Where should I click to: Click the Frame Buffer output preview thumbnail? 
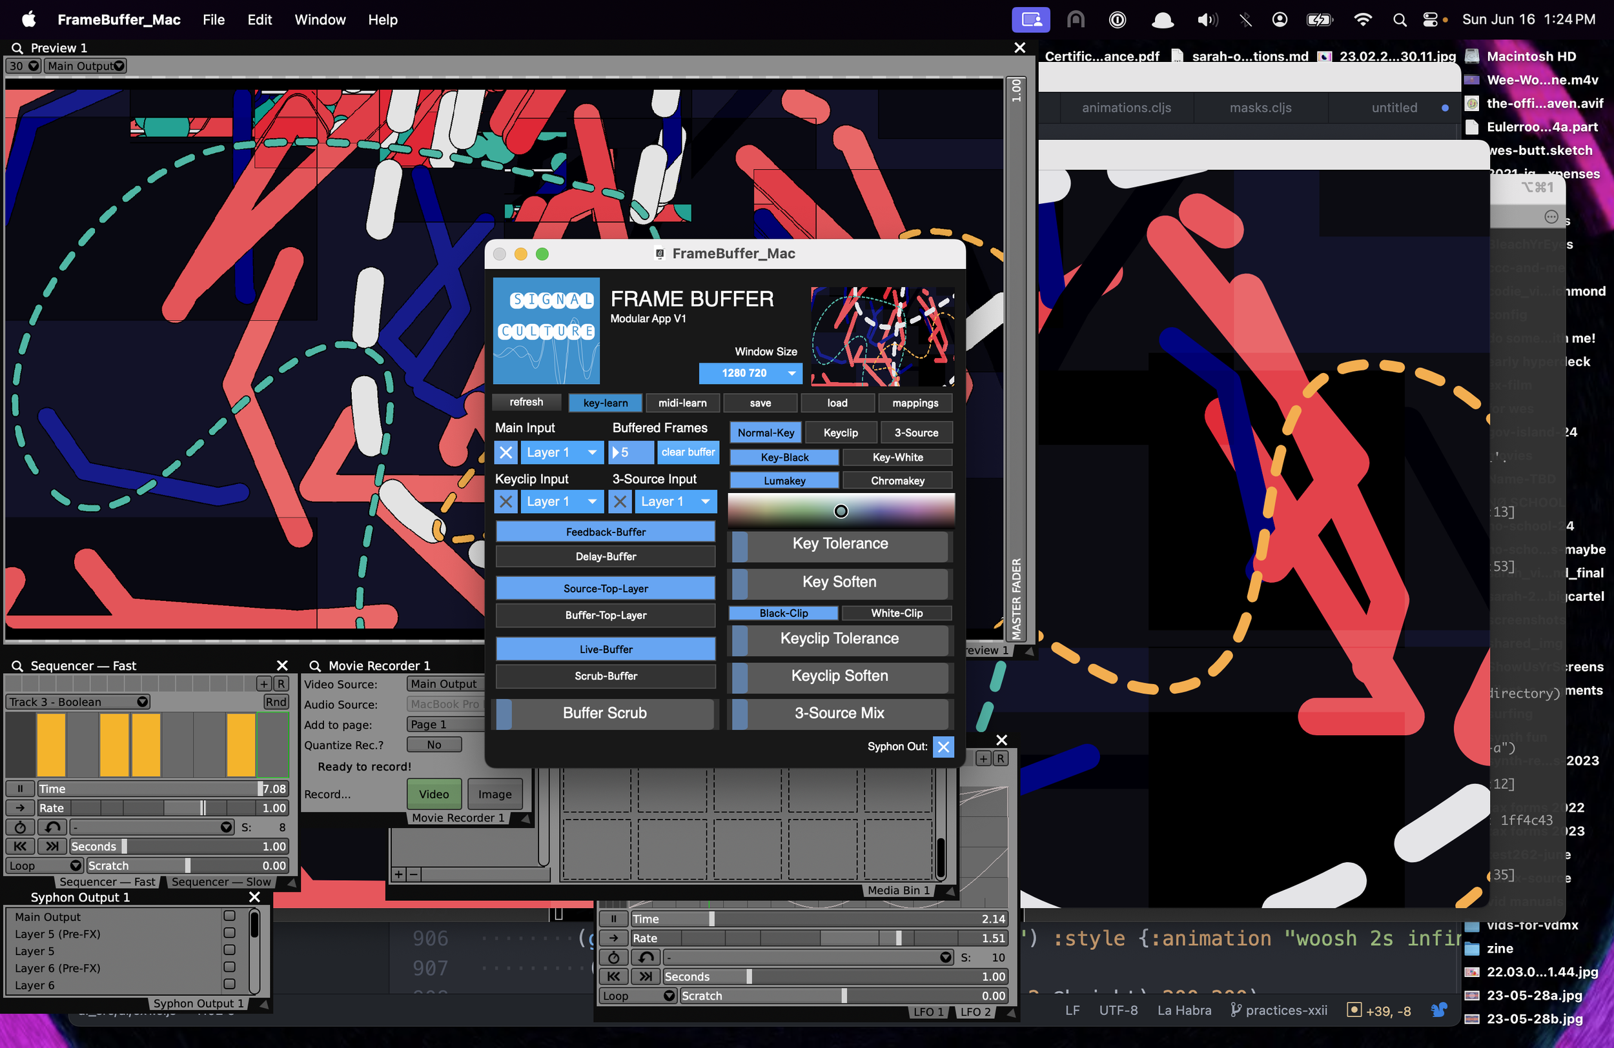click(883, 336)
